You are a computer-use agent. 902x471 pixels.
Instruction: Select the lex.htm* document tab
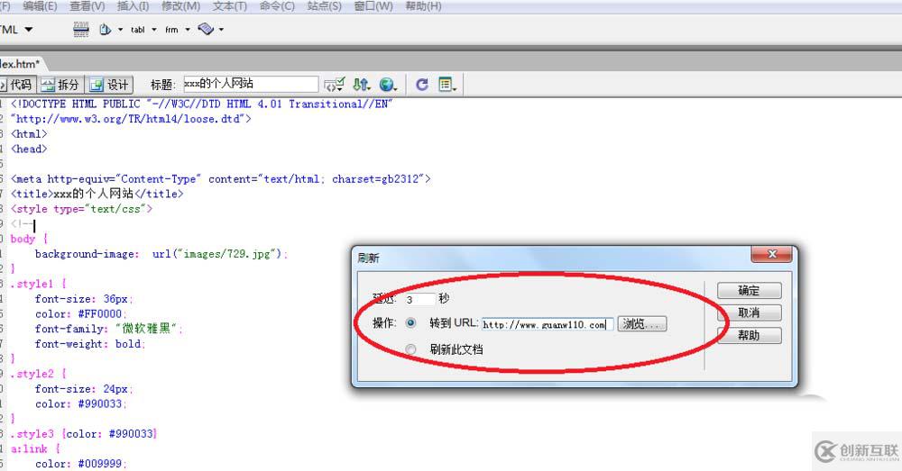(x=19, y=64)
